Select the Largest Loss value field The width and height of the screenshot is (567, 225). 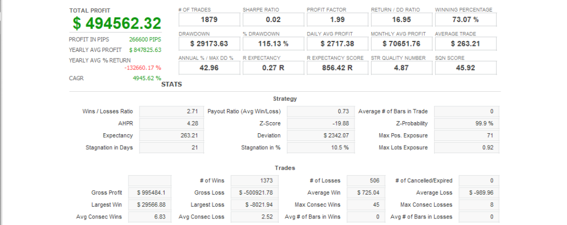point(252,205)
